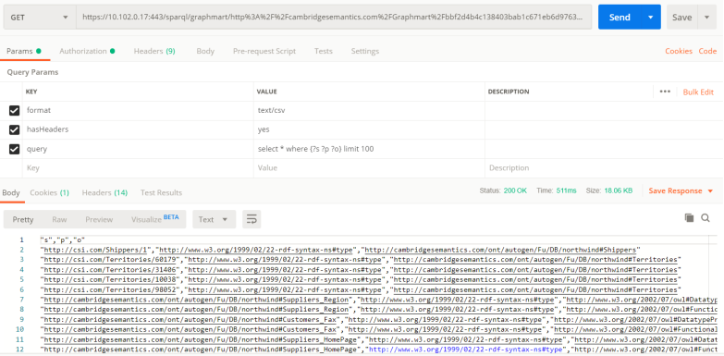Click the request URL field
724x356 pixels.
click(x=334, y=17)
